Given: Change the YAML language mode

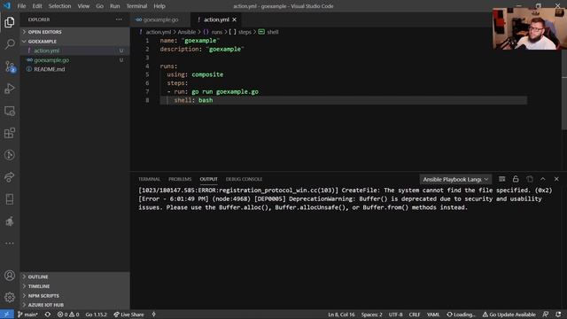Looking at the screenshot, I should pos(433,315).
